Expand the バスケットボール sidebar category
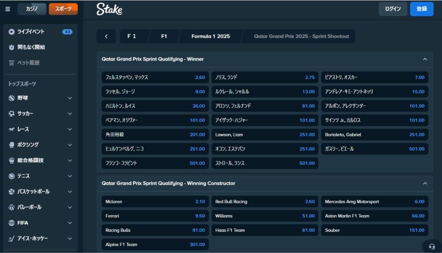 (70, 191)
